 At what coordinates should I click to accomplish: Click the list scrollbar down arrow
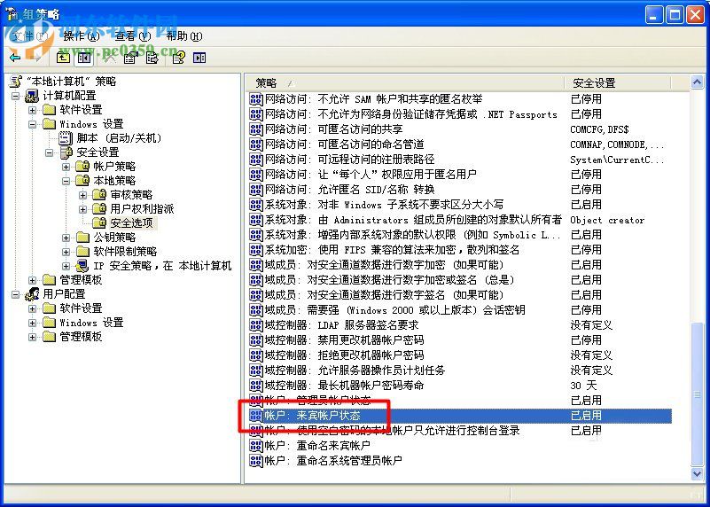coord(697,473)
